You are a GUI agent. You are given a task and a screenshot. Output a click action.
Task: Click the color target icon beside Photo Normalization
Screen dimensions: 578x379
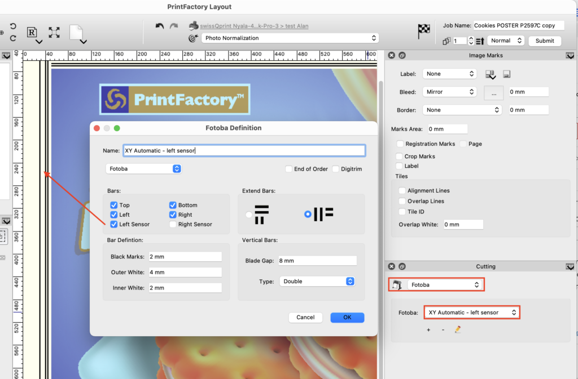coord(193,38)
